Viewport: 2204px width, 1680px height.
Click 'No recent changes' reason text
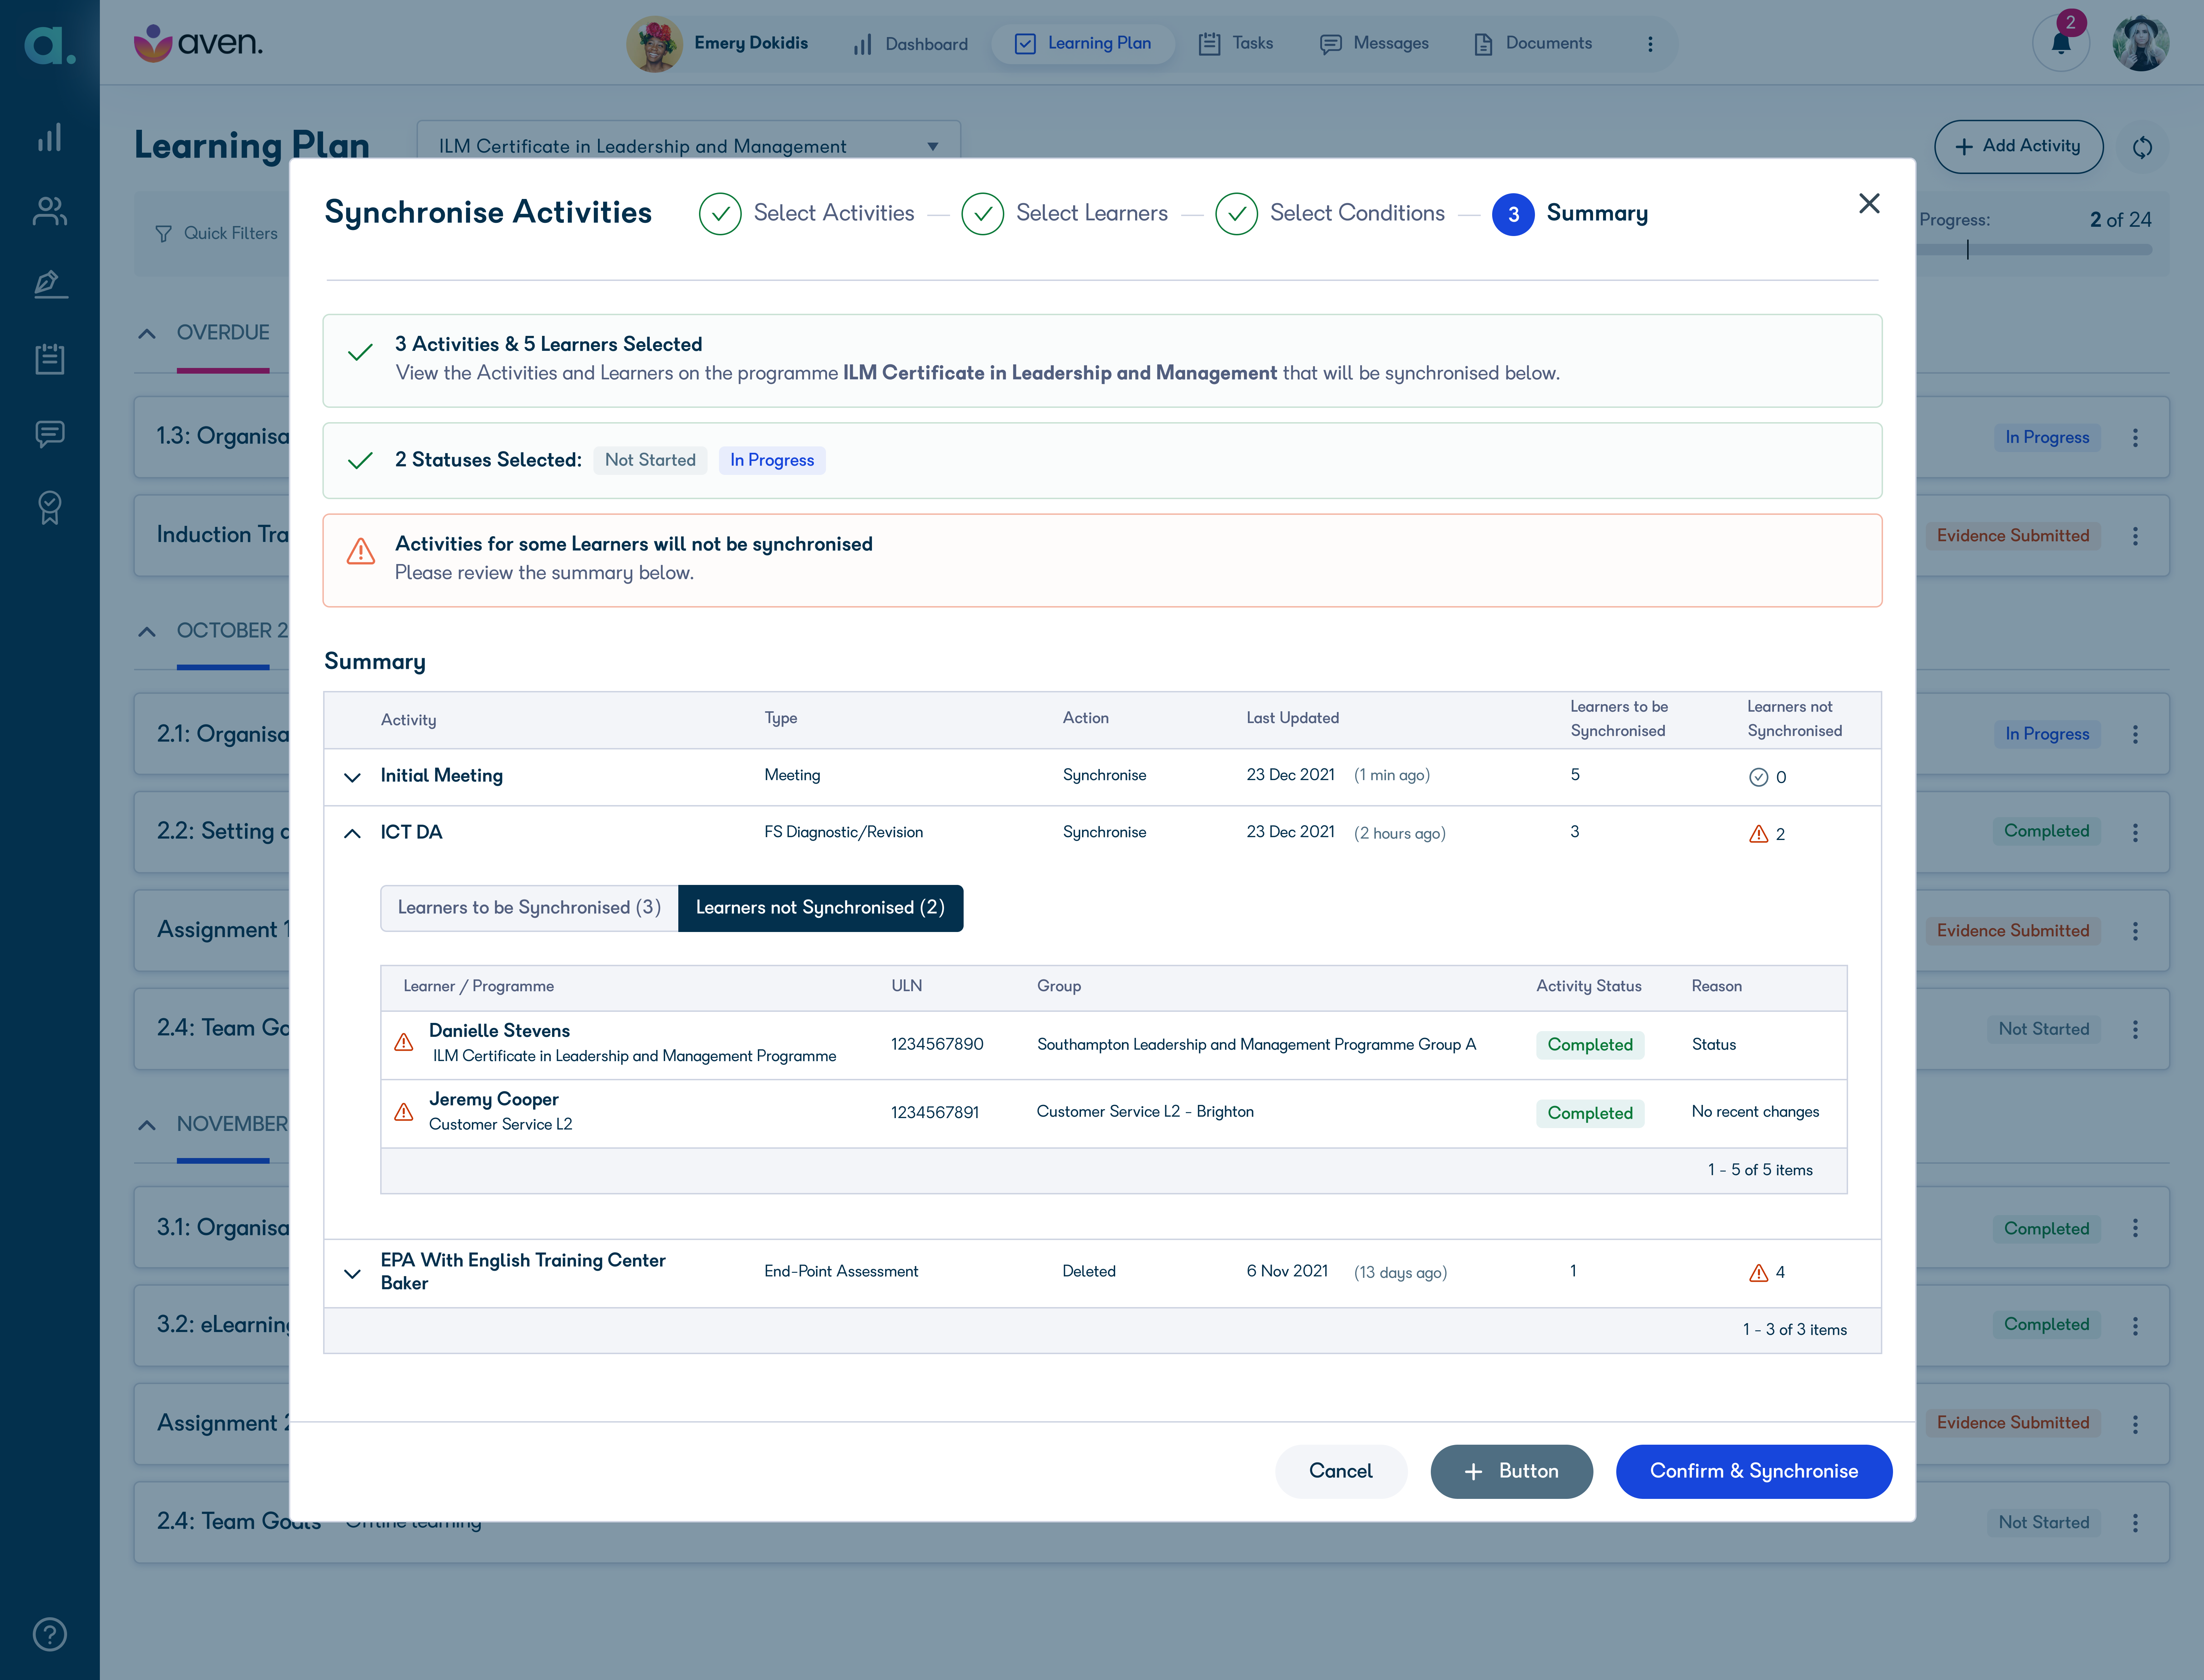point(1755,1112)
